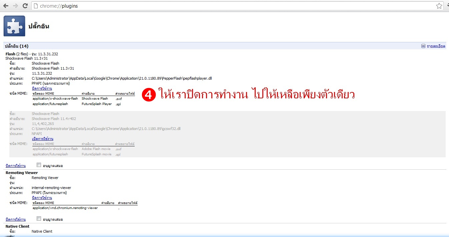Click internal-remoting-viewer location text
This screenshot has height=237, width=449.
pyautogui.click(x=51, y=188)
